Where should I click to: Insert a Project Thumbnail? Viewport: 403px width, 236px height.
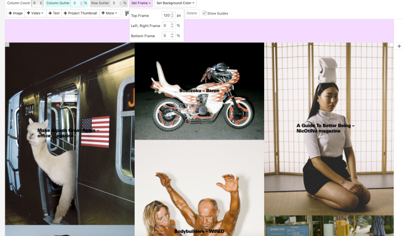[x=81, y=13]
